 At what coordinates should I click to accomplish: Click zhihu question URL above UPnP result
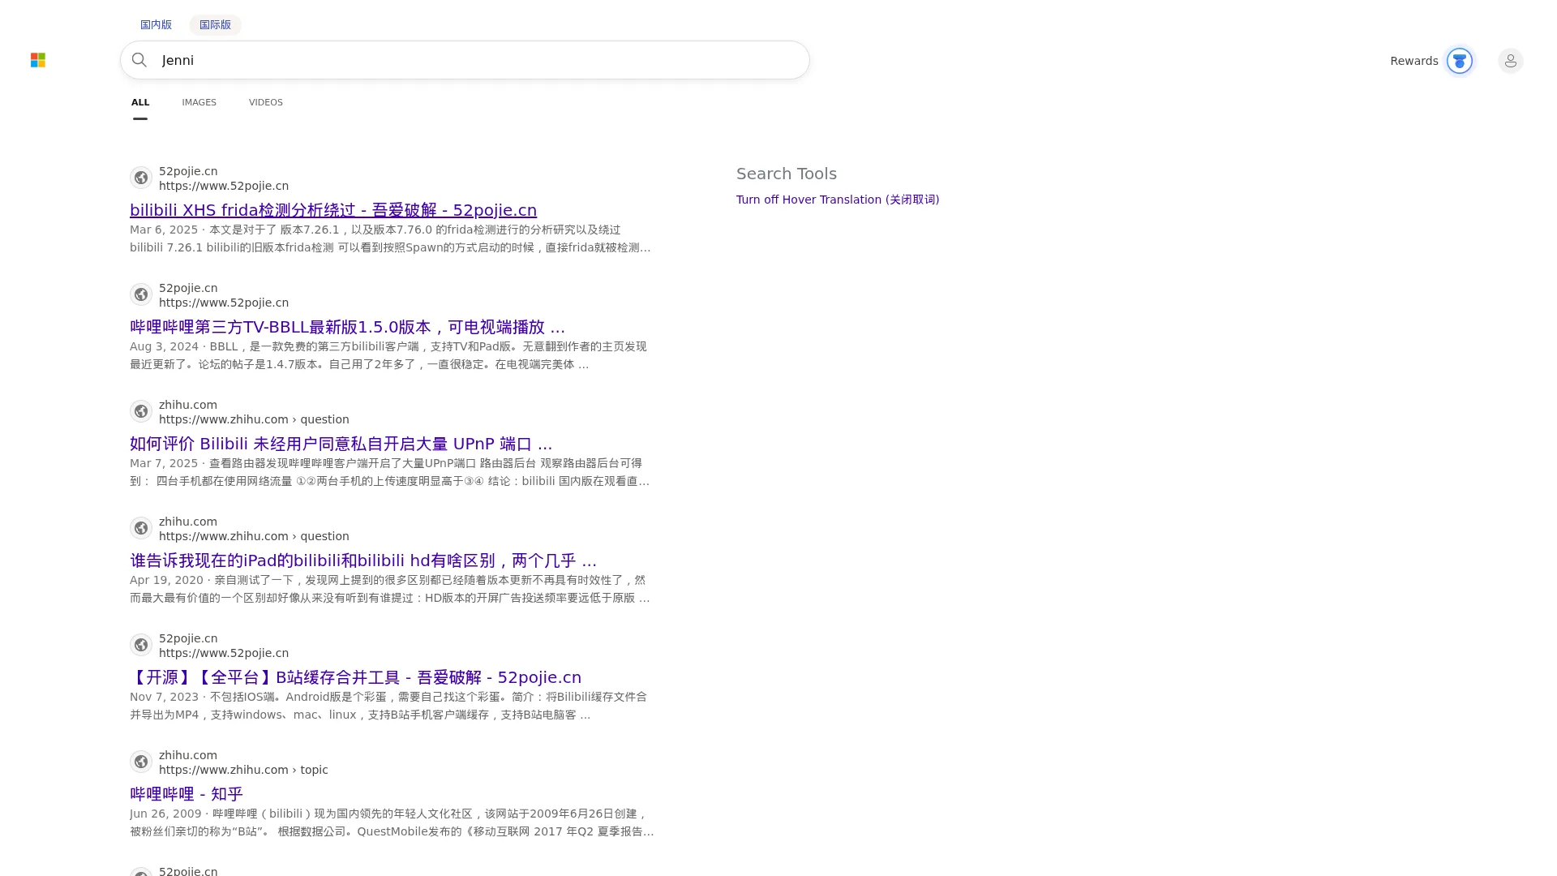(254, 419)
